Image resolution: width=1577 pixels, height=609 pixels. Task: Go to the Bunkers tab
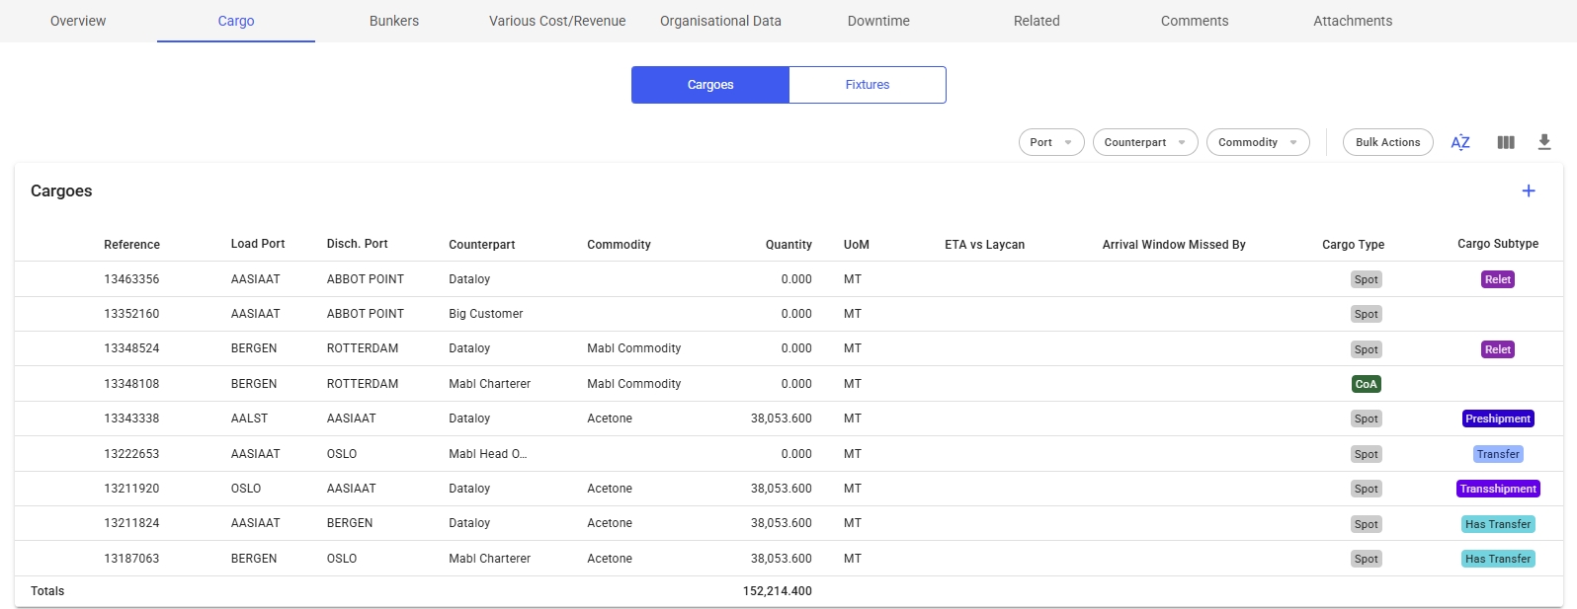(393, 21)
